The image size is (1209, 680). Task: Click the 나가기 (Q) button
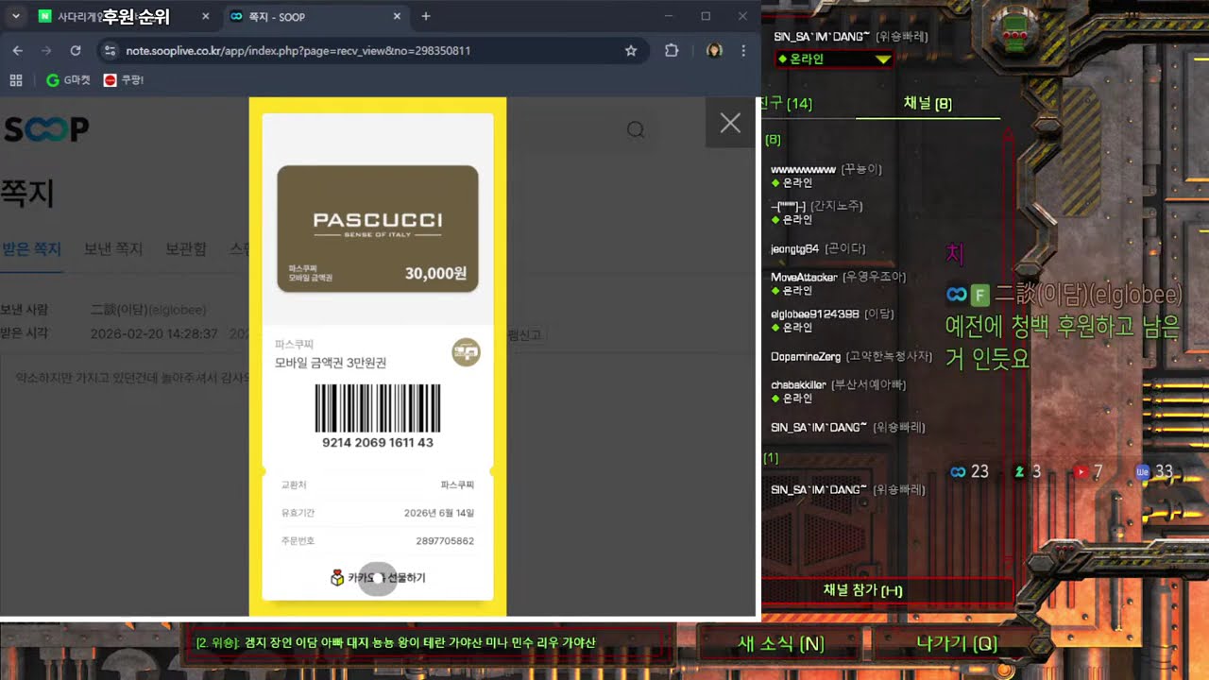click(x=957, y=643)
